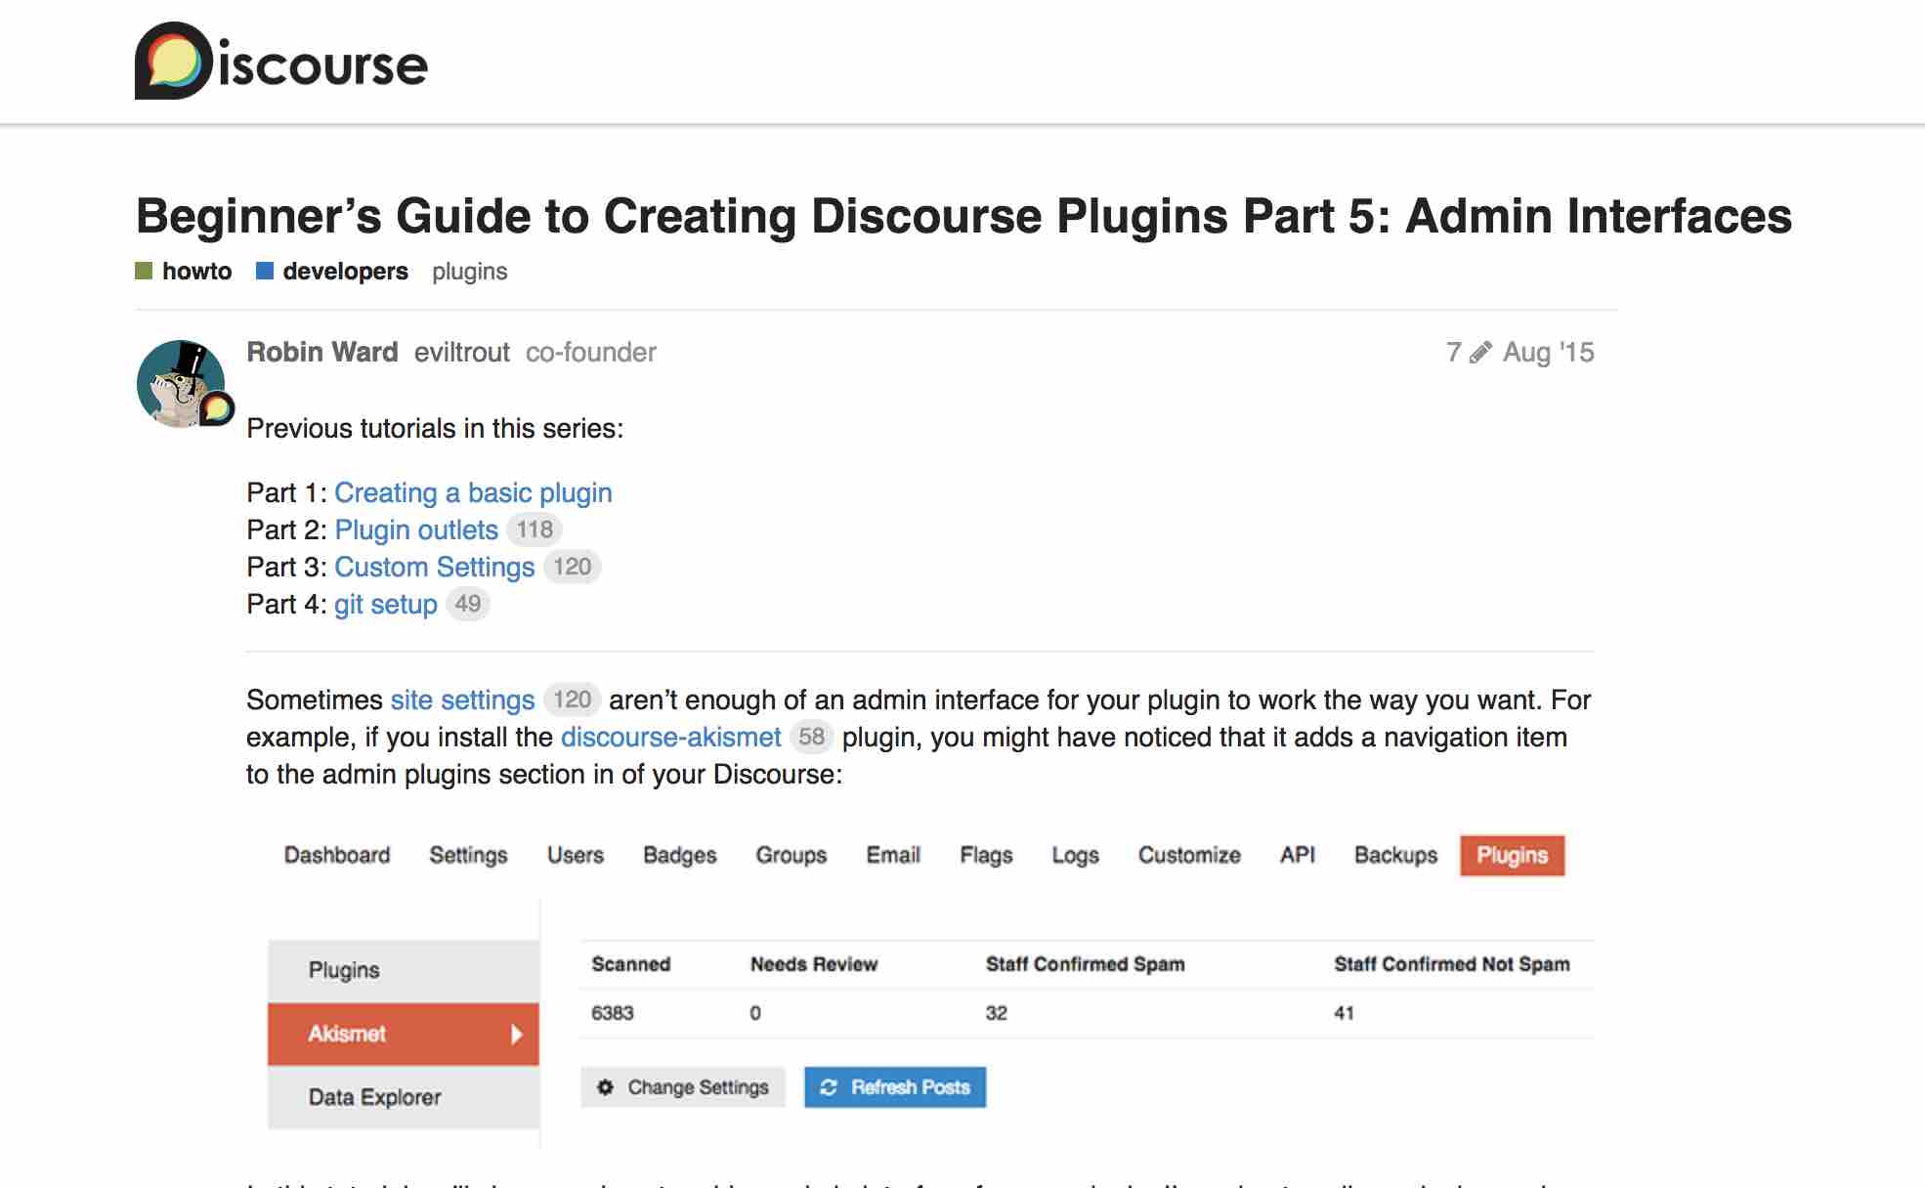Screen dimensions: 1925x1188
Task: Switch to the Dashboard admin tab
Action: 336,855
